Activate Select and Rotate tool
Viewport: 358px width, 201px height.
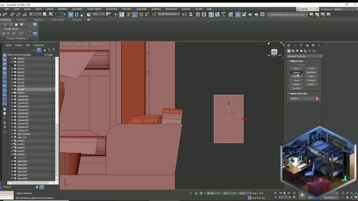point(77,15)
